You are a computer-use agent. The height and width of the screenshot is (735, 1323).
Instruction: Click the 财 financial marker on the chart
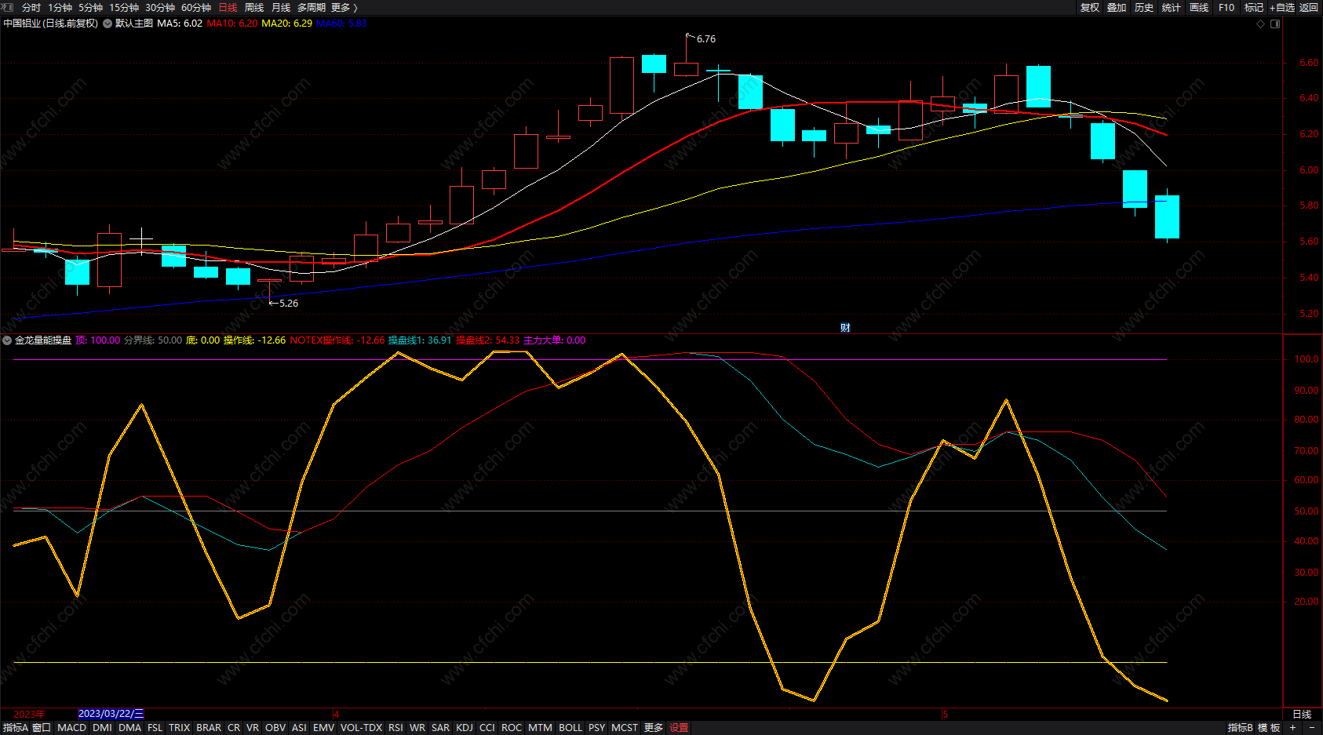845,328
